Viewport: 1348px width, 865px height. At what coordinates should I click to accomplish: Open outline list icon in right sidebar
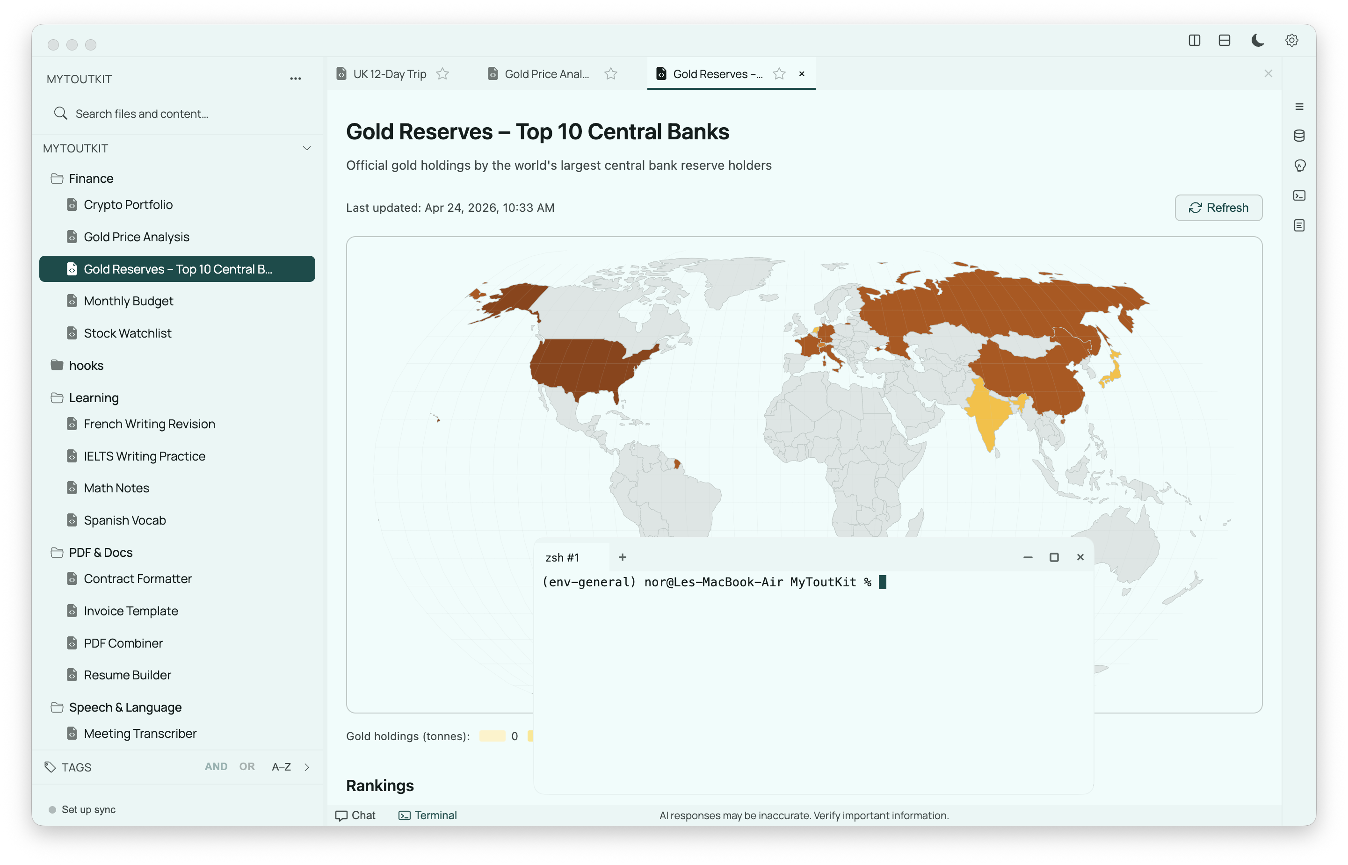(1299, 107)
